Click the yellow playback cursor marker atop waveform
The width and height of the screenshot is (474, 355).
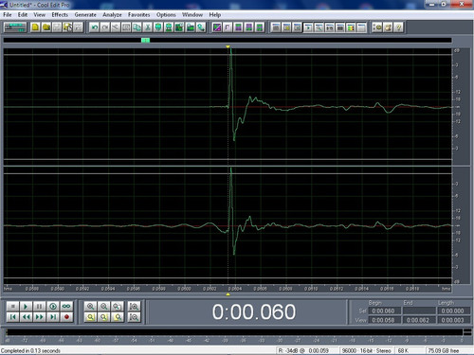pyautogui.click(x=228, y=46)
